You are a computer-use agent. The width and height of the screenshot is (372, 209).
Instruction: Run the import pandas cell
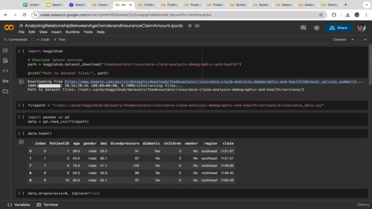pyautogui.click(x=21, y=117)
